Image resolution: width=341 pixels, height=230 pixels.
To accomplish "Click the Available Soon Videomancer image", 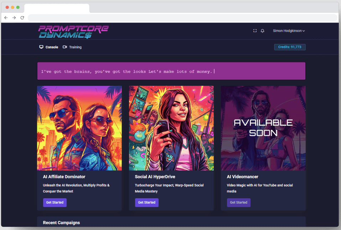I will point(263,128).
